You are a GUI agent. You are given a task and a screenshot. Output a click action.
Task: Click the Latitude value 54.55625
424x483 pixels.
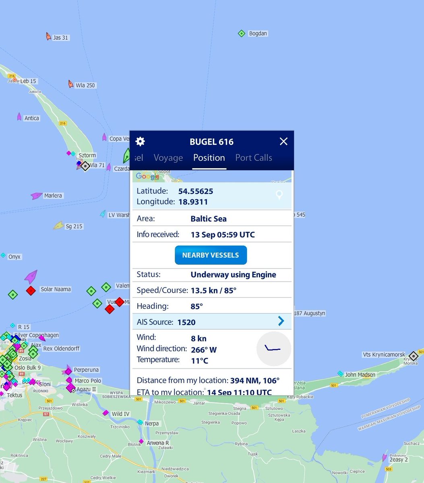(x=196, y=191)
